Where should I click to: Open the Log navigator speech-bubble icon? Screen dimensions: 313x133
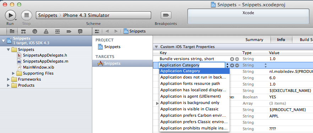(80, 31)
